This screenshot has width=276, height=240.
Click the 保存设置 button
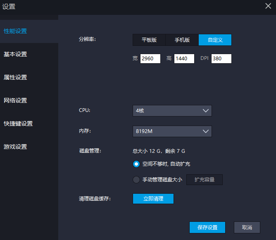coord(207,227)
